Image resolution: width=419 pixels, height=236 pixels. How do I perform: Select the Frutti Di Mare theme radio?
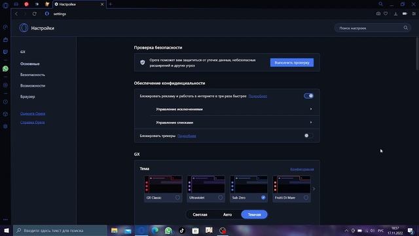(x=306, y=197)
